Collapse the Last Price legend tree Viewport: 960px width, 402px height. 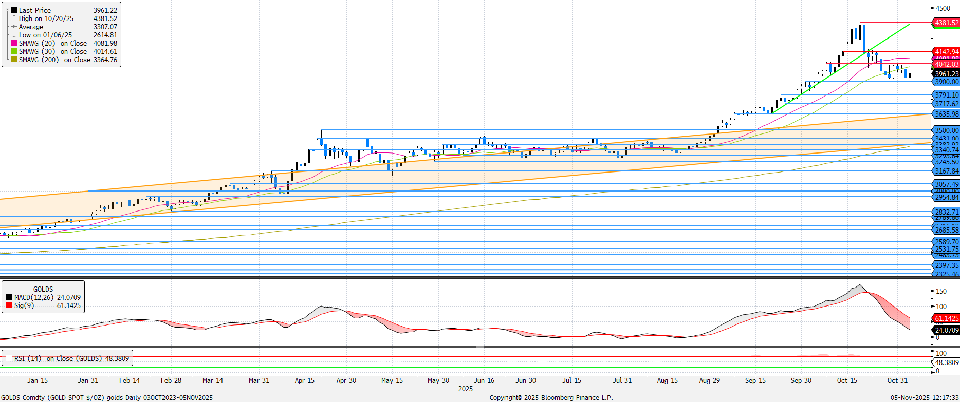(x=7, y=10)
